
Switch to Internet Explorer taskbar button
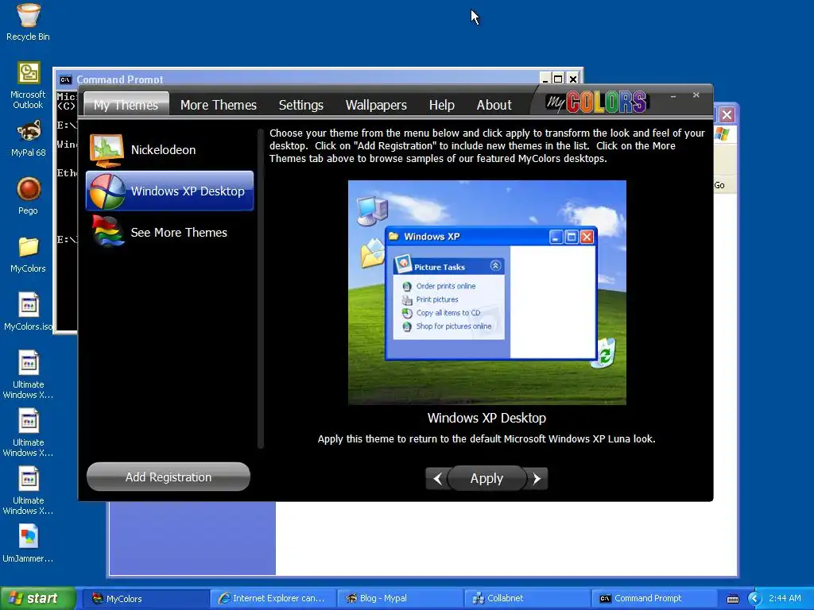pyautogui.click(x=273, y=599)
